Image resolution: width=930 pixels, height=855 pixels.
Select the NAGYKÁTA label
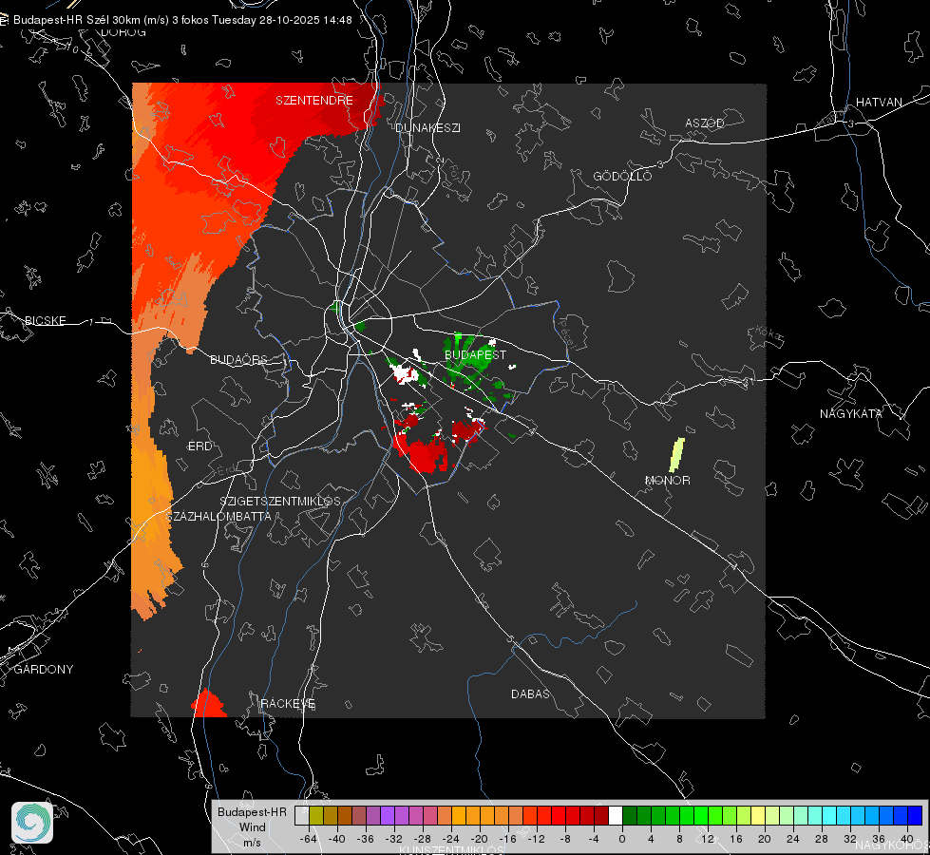(851, 413)
